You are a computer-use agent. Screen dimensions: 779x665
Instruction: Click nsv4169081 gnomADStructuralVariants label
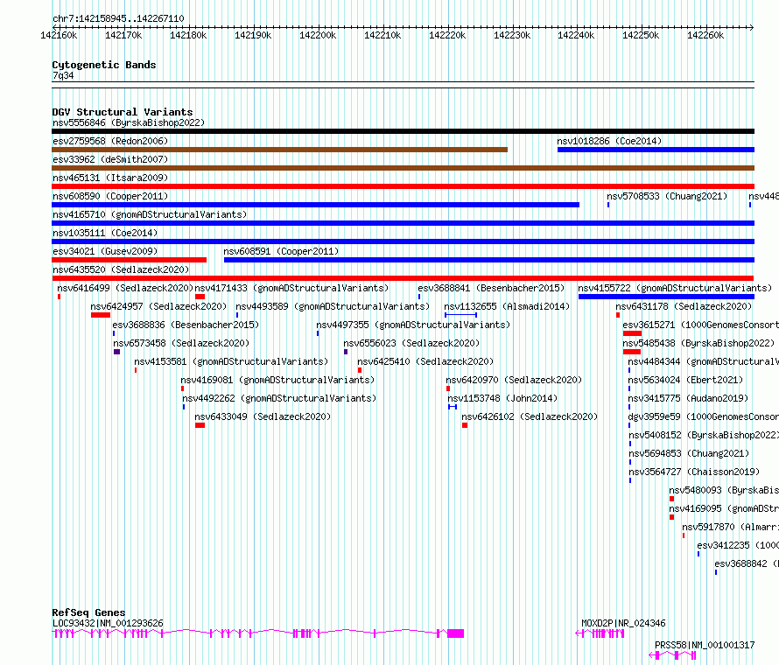277,380
